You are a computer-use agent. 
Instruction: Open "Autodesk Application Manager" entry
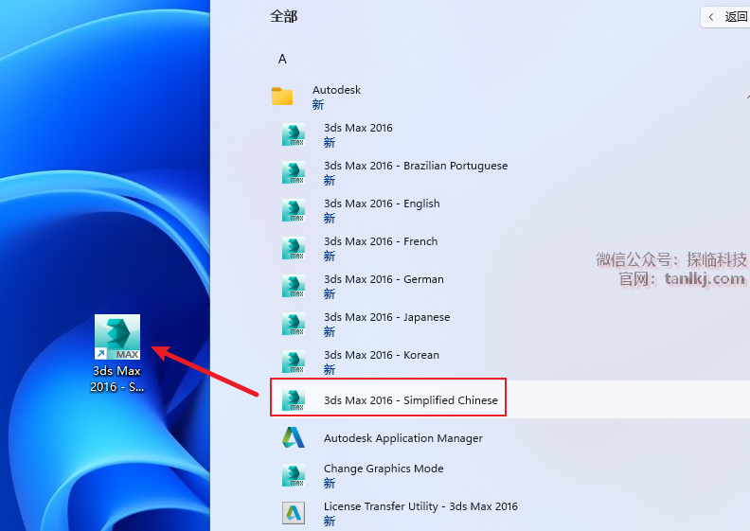click(403, 438)
